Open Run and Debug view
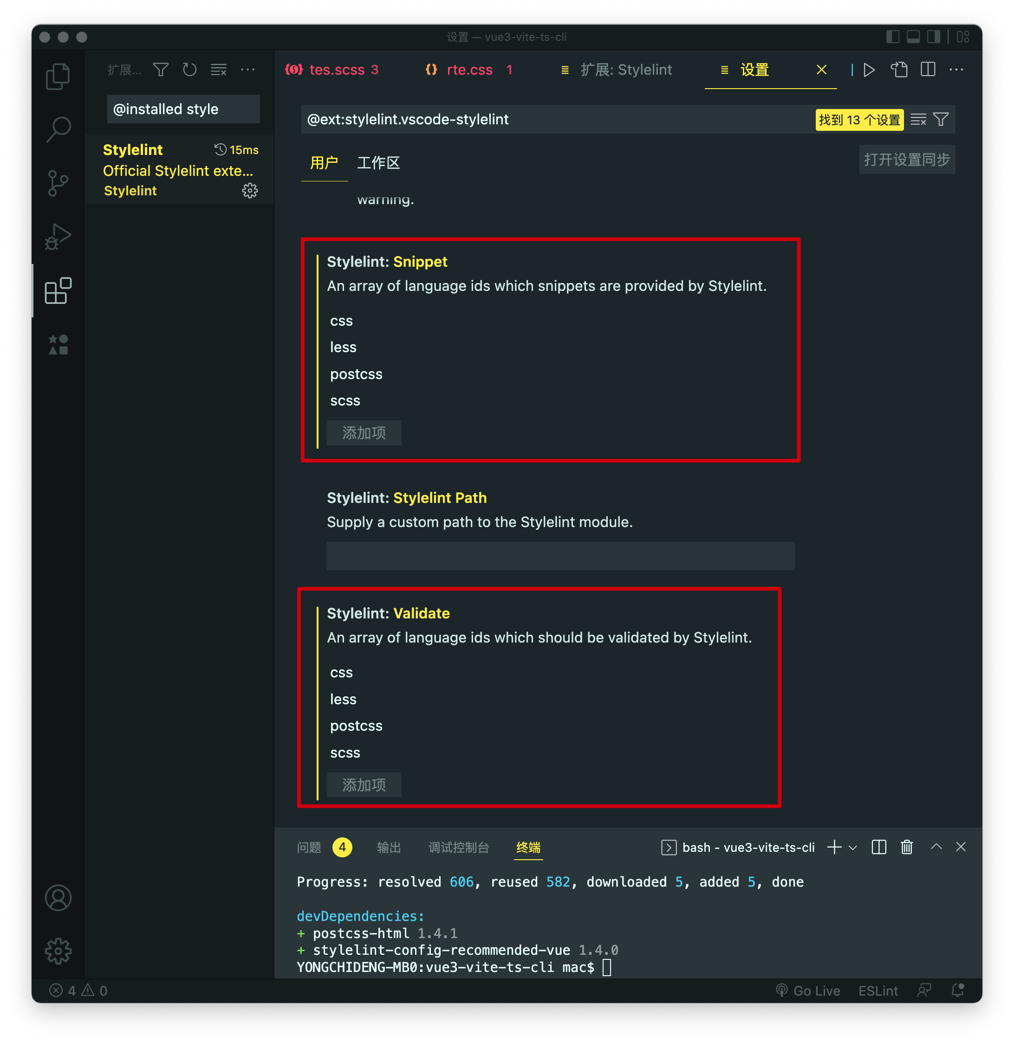This screenshot has height=1042, width=1014. click(58, 237)
